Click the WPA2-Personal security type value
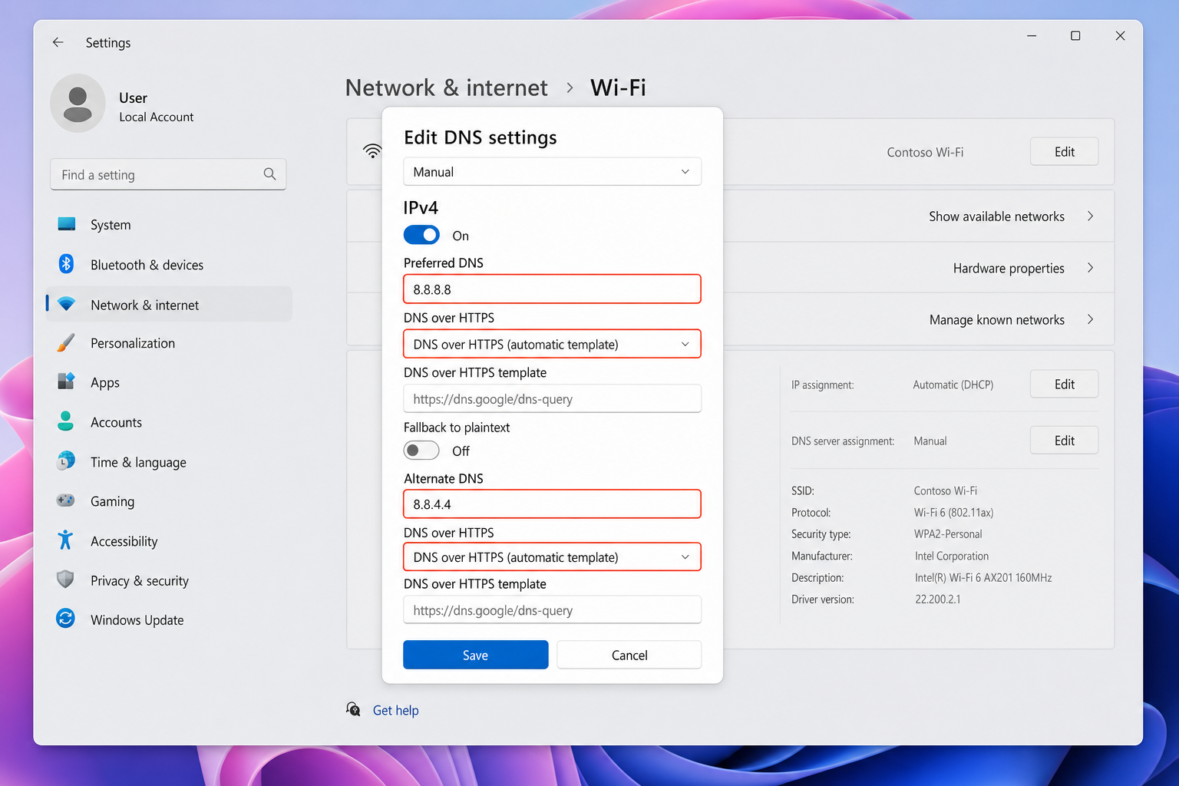The width and height of the screenshot is (1179, 786). (x=948, y=533)
